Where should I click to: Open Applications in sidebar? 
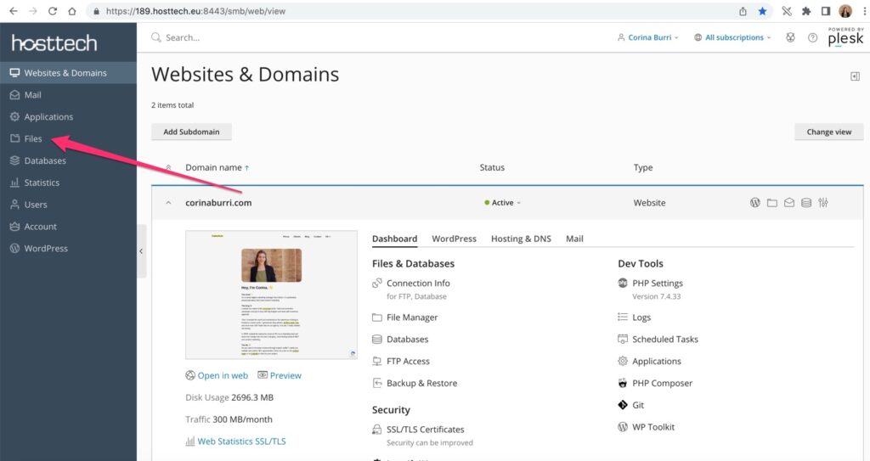pyautogui.click(x=68, y=116)
